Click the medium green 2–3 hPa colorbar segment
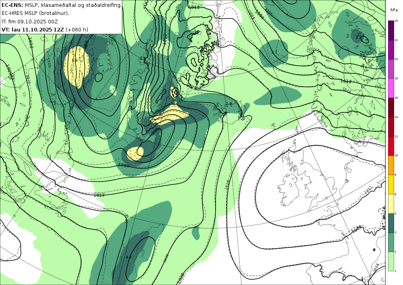Image resolution: width=403 pixels, height=285 pixels. [x=391, y=242]
